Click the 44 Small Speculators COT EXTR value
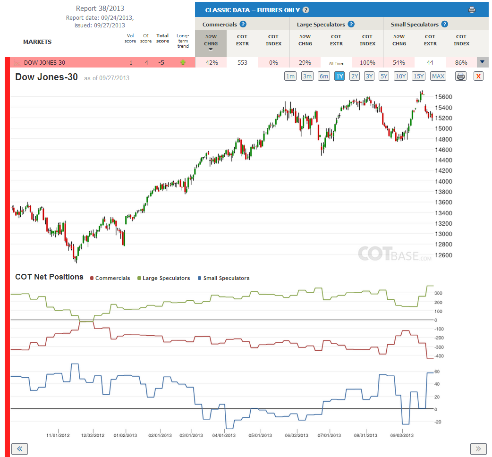 tap(430, 62)
